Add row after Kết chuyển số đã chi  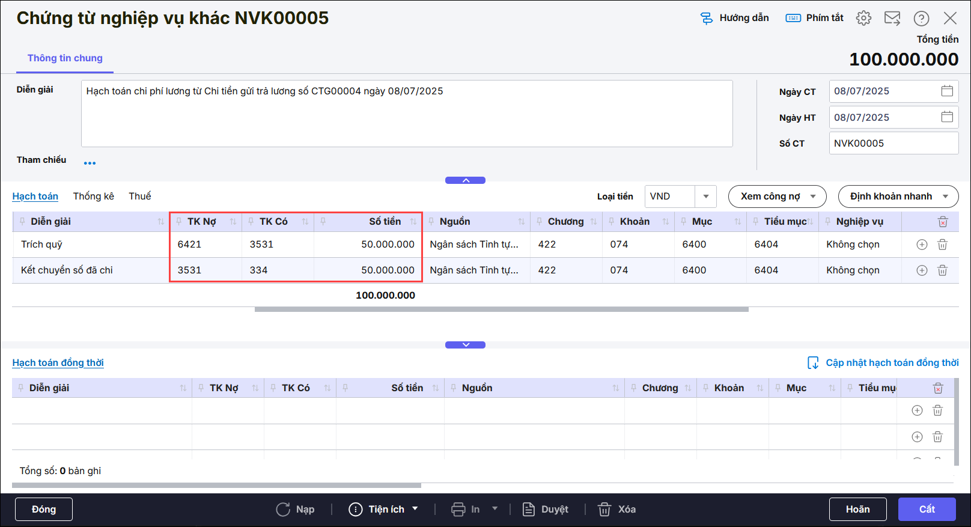tap(922, 270)
